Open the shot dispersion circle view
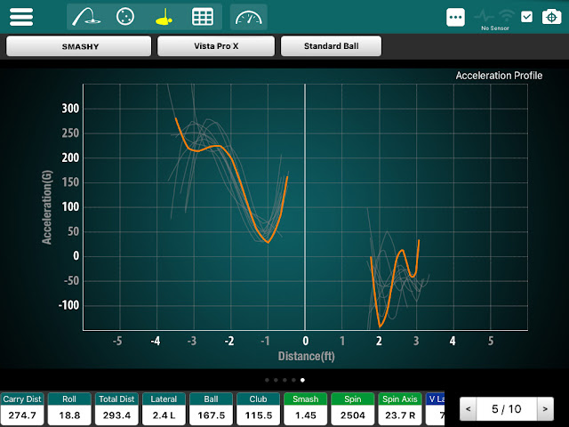The image size is (569, 427). (125, 17)
